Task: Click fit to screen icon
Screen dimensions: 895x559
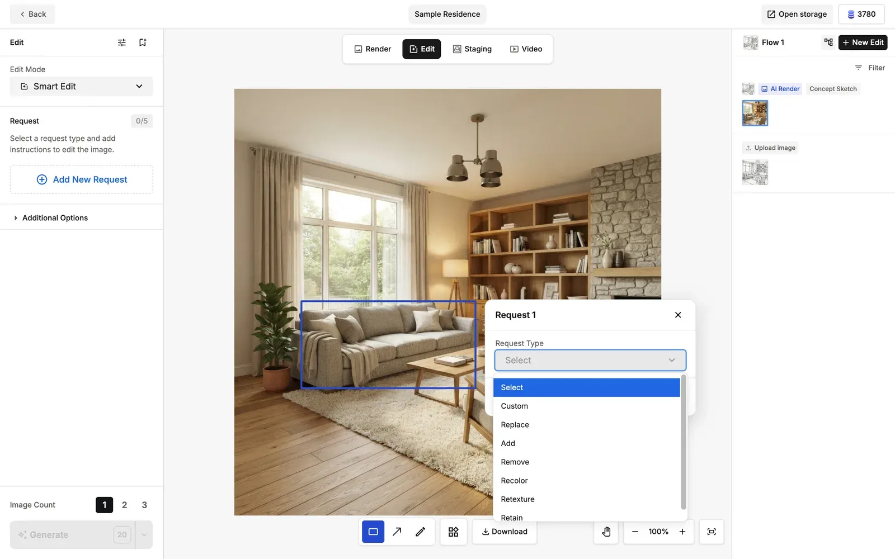Action: 712,532
